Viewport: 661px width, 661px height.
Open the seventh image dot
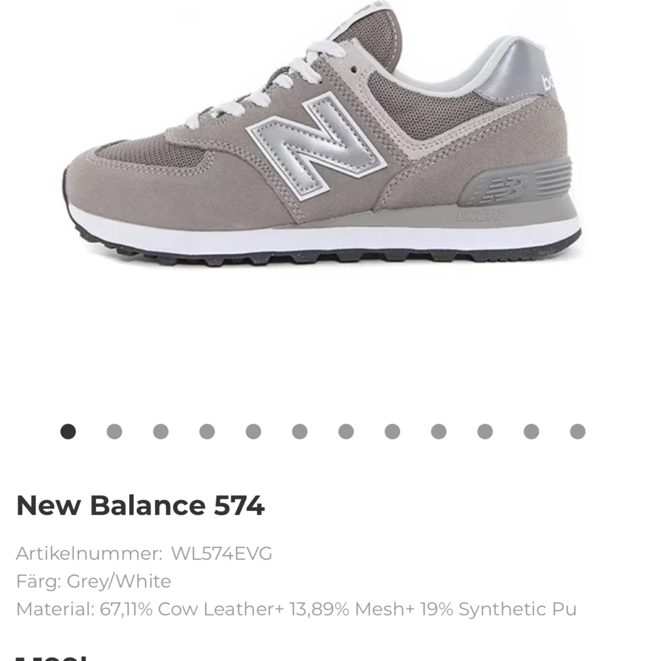point(346,431)
